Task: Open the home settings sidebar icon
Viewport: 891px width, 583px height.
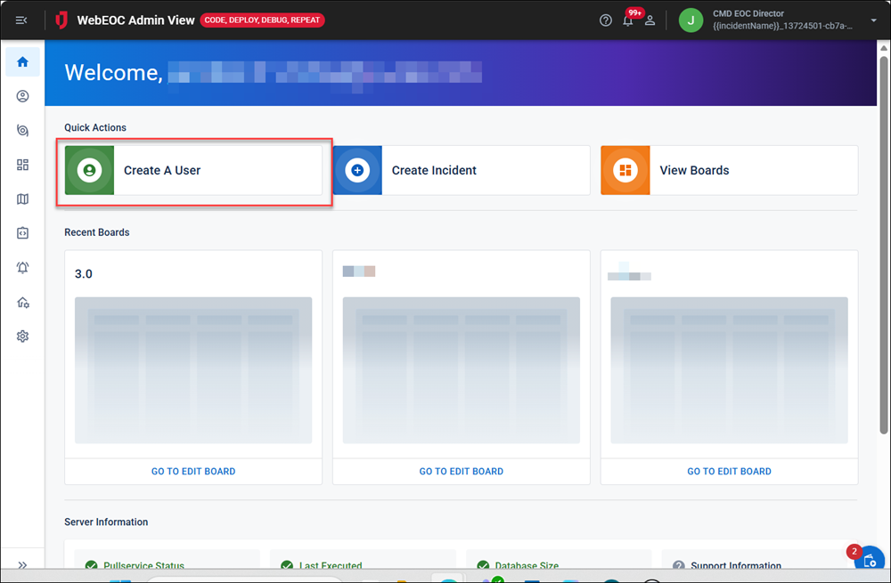Action: 23,302
